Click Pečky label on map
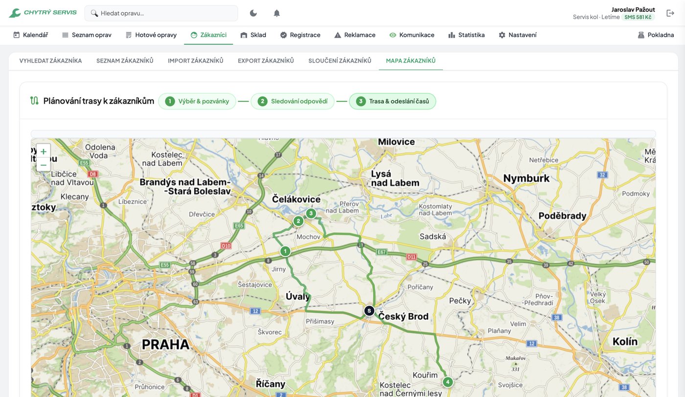Image resolution: width=685 pixels, height=397 pixels. (x=460, y=301)
